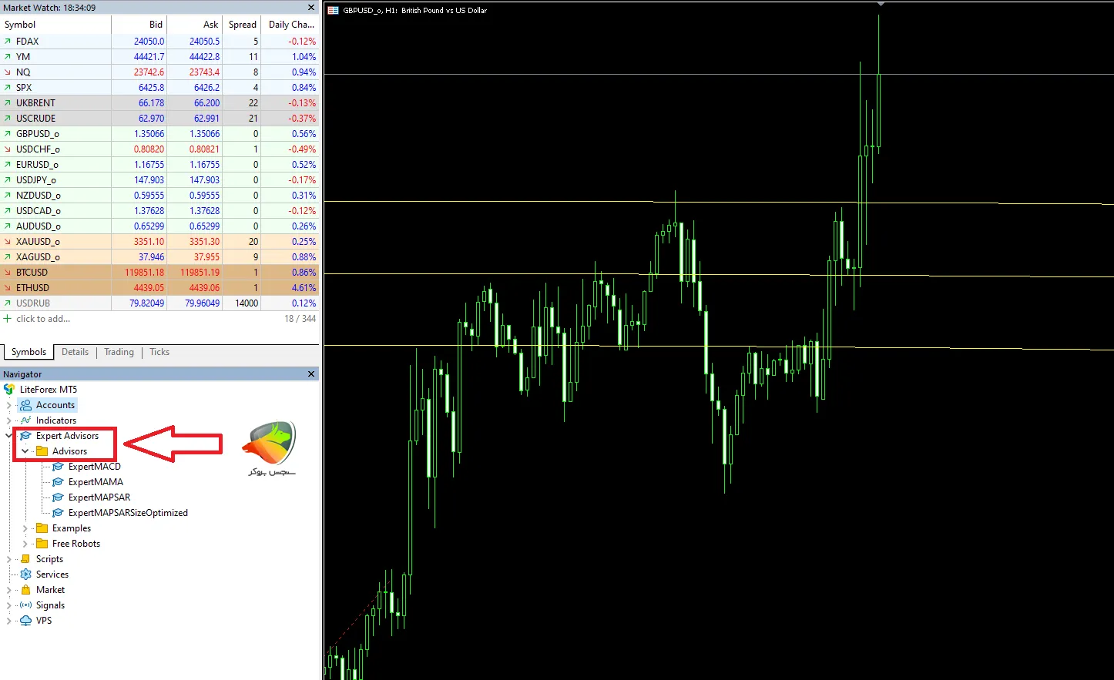Expand the Accounts node
The height and width of the screenshot is (680, 1114).
click(8, 405)
